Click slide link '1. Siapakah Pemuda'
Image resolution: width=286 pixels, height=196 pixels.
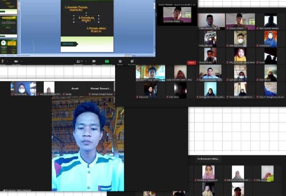click(77, 8)
